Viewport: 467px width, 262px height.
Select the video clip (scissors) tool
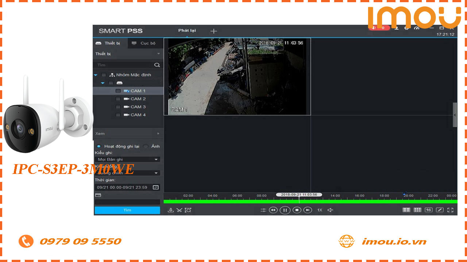(x=180, y=210)
